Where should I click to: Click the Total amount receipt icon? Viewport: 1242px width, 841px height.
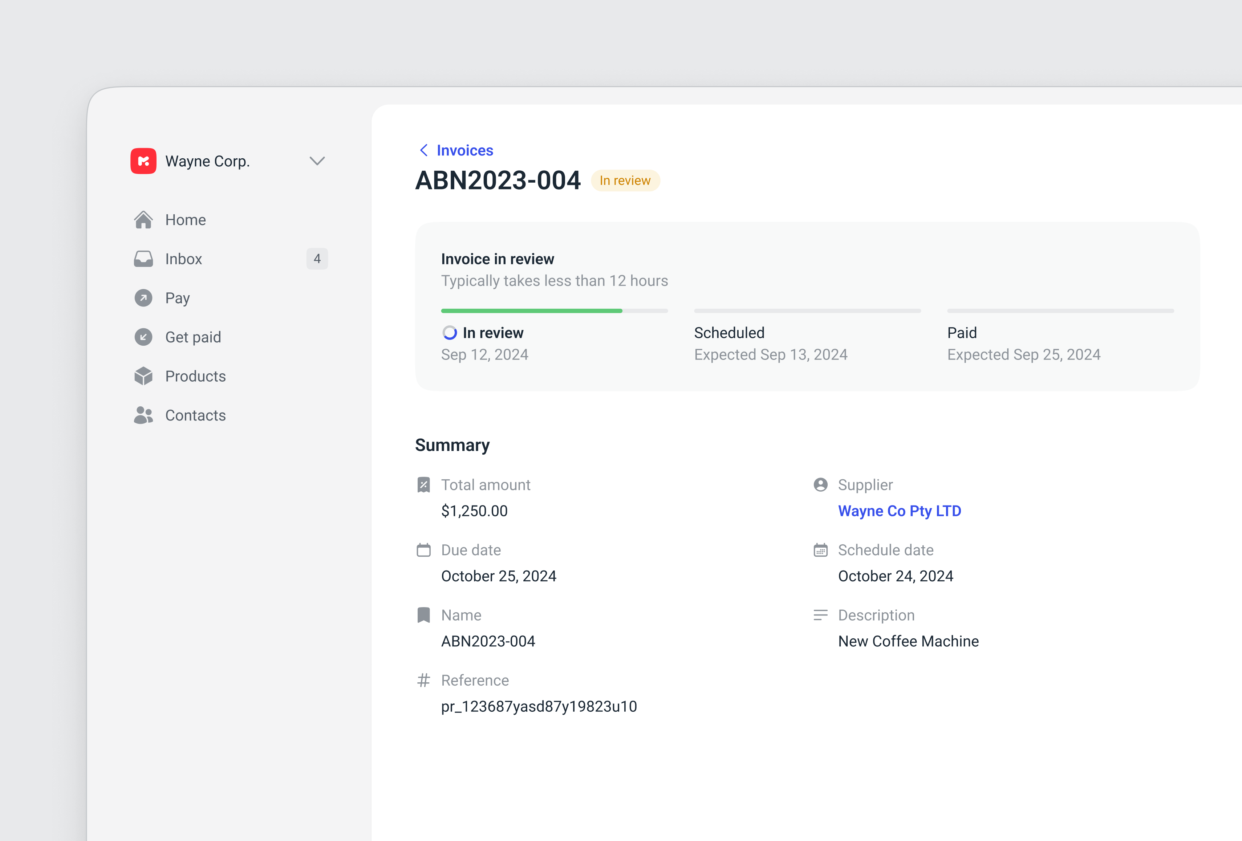423,485
